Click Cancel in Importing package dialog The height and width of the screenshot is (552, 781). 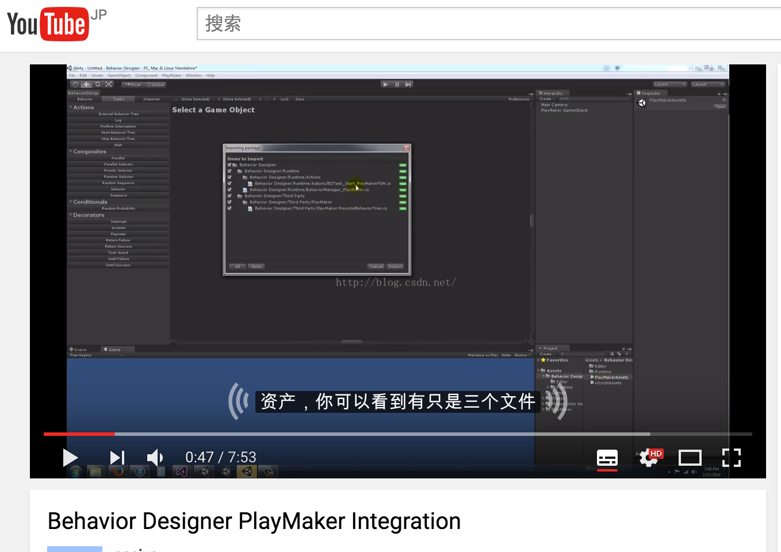376,266
